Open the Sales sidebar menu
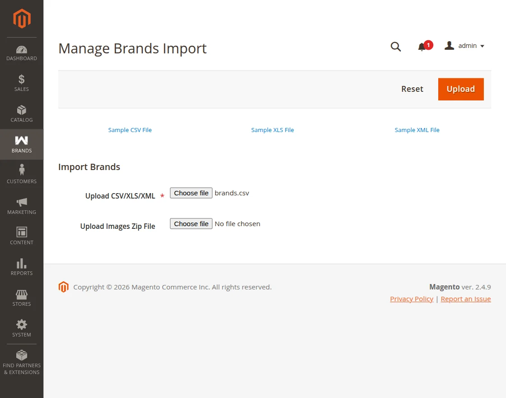This screenshot has width=506, height=398. tap(22, 83)
